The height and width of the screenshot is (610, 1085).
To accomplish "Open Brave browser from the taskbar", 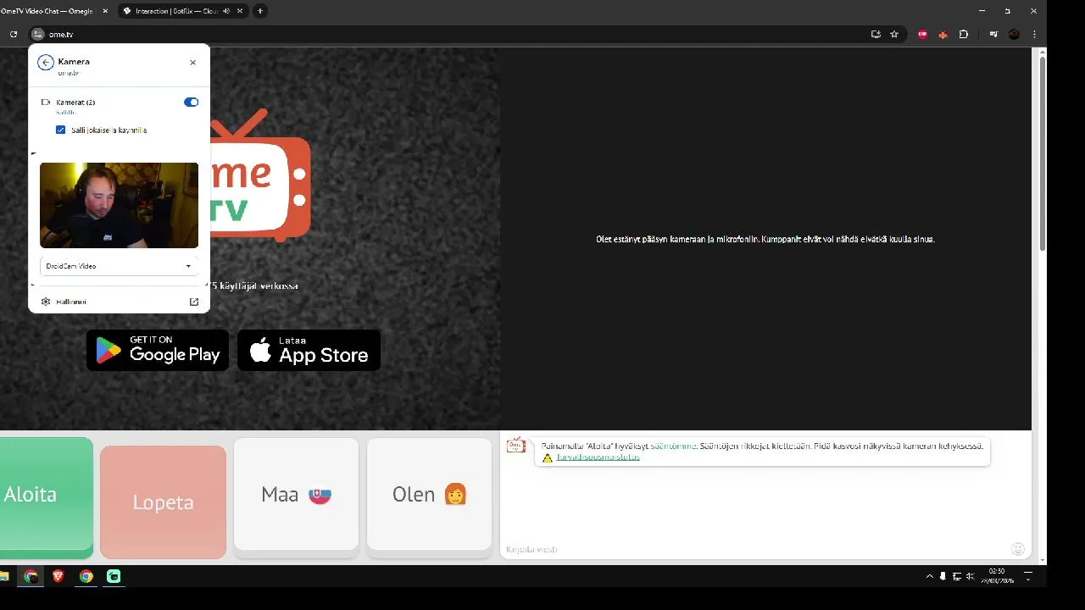I will 58,576.
